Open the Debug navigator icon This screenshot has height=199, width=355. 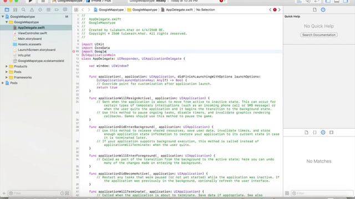click(48, 10)
